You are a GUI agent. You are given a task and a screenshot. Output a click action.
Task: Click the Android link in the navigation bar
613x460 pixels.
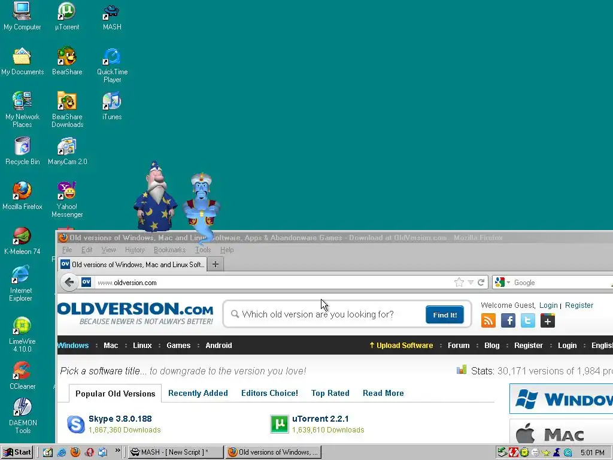tap(219, 346)
